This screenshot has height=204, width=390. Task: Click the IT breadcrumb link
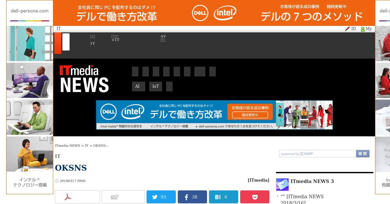87,146
